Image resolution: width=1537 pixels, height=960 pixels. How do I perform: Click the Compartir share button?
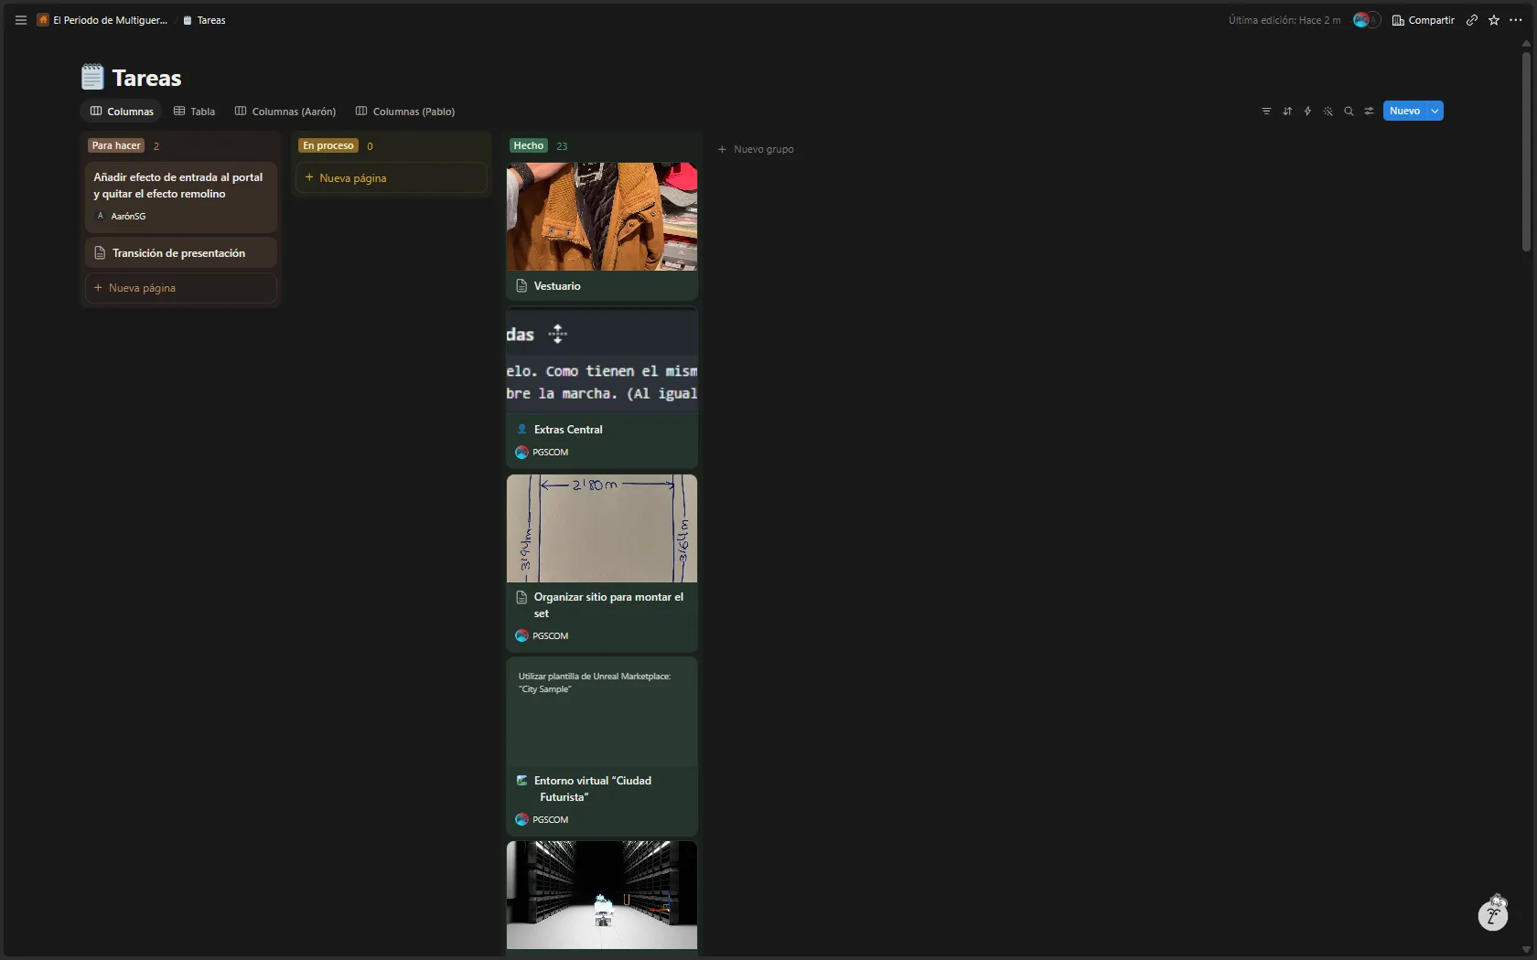pyautogui.click(x=1423, y=20)
